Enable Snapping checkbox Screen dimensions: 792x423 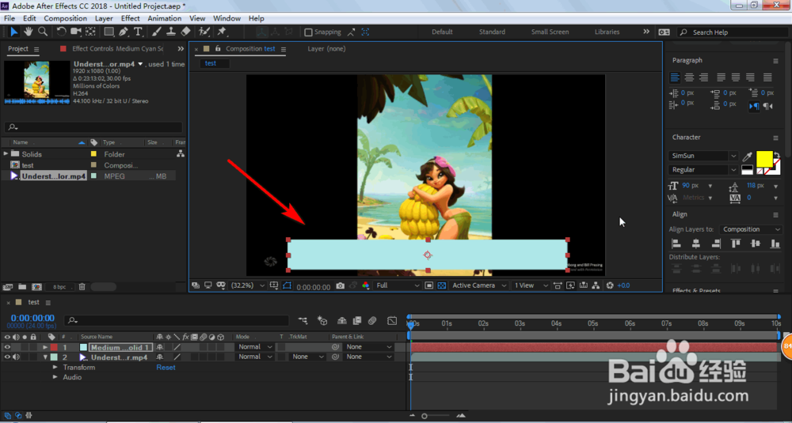308,32
